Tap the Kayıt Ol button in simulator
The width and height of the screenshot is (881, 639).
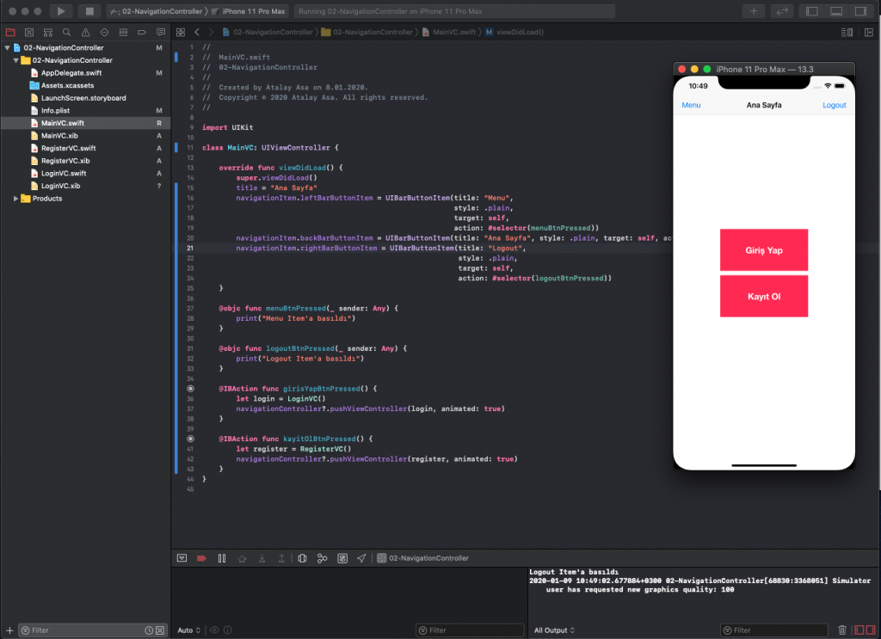coord(764,296)
